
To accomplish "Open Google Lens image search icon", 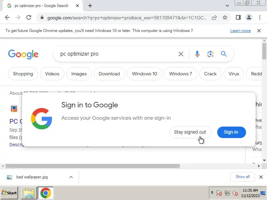I will [x=211, y=54].
